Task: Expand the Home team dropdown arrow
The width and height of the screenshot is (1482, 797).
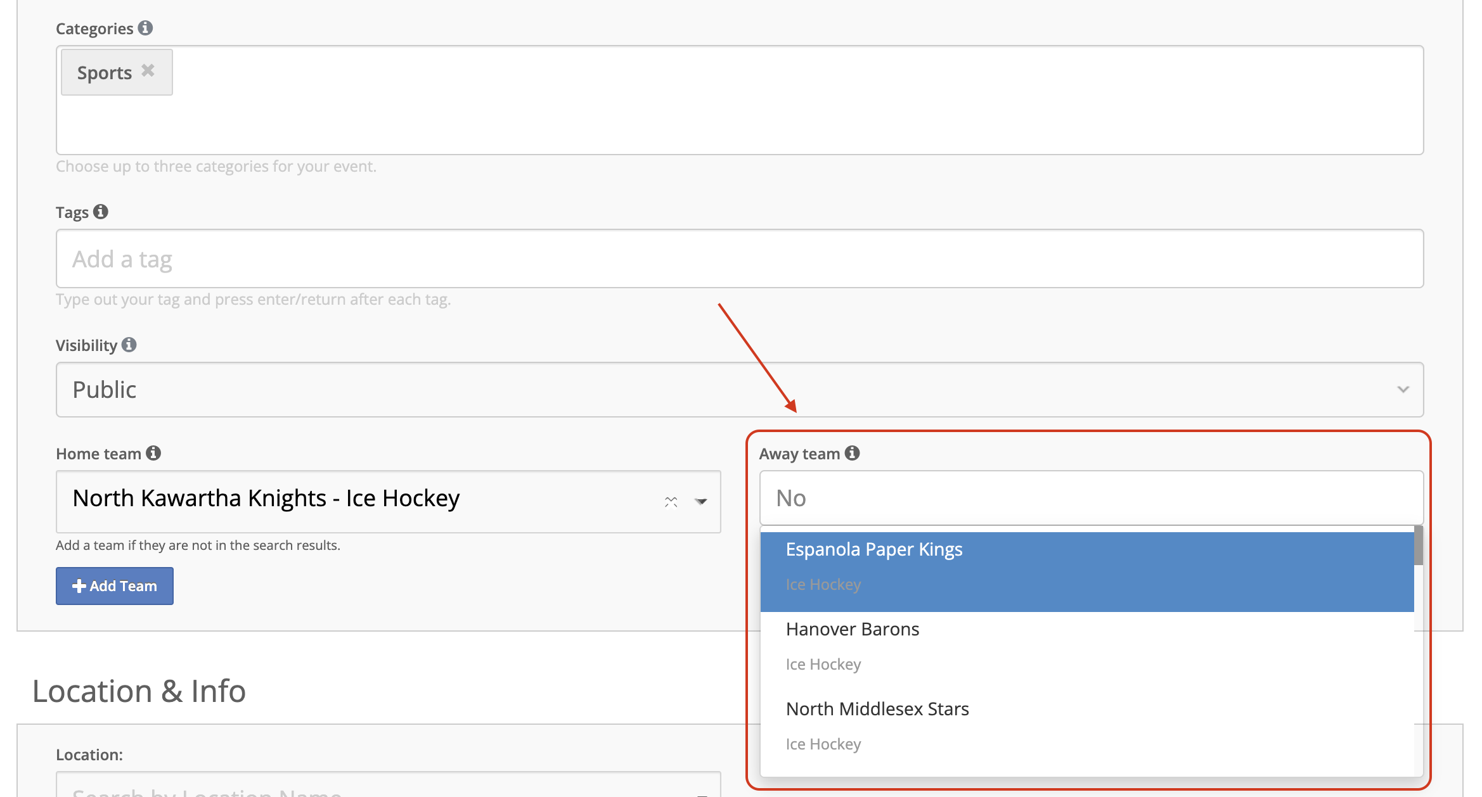Action: [701, 502]
